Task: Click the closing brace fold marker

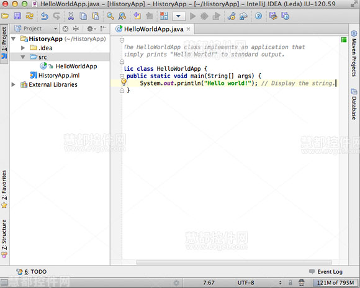Action: [122, 91]
